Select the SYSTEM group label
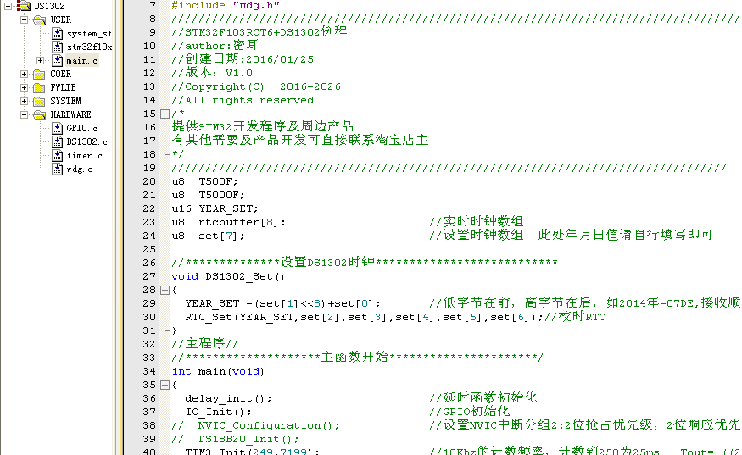742x455 pixels. pyautogui.click(x=65, y=101)
